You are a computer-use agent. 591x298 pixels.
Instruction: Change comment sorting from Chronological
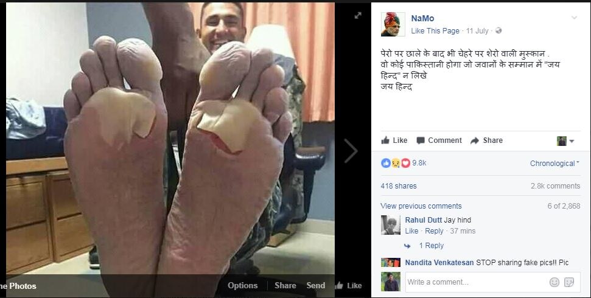[x=554, y=164]
